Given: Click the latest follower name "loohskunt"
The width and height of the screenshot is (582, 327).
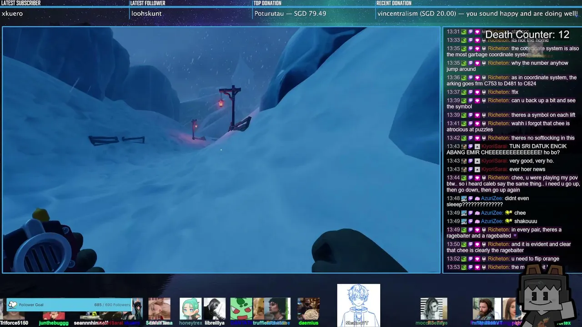Looking at the screenshot, I should [x=146, y=14].
